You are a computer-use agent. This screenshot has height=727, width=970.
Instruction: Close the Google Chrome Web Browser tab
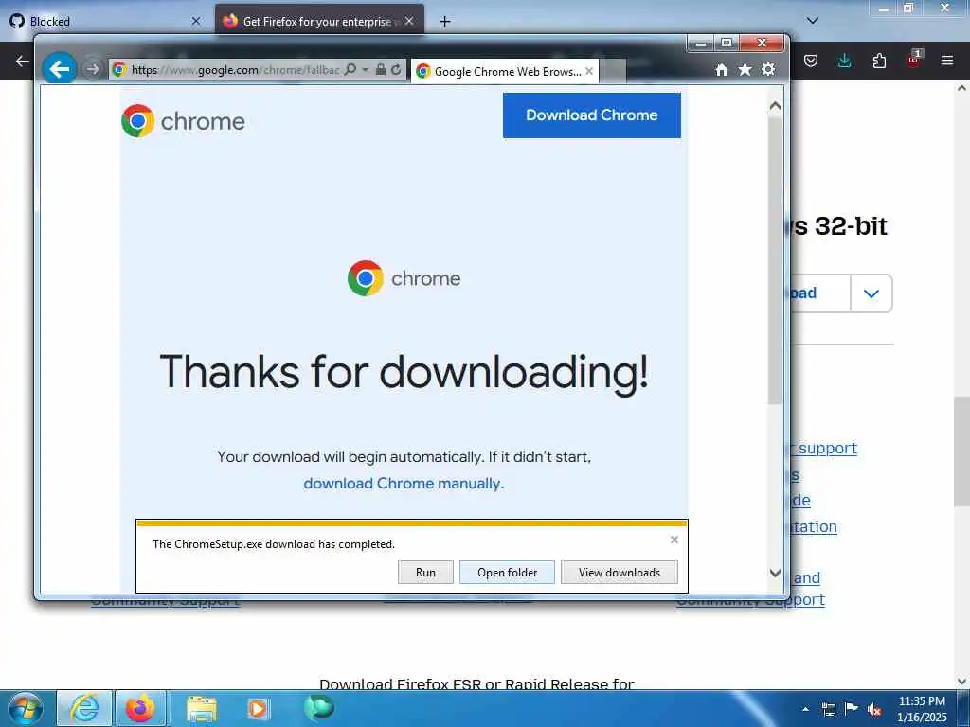589,71
